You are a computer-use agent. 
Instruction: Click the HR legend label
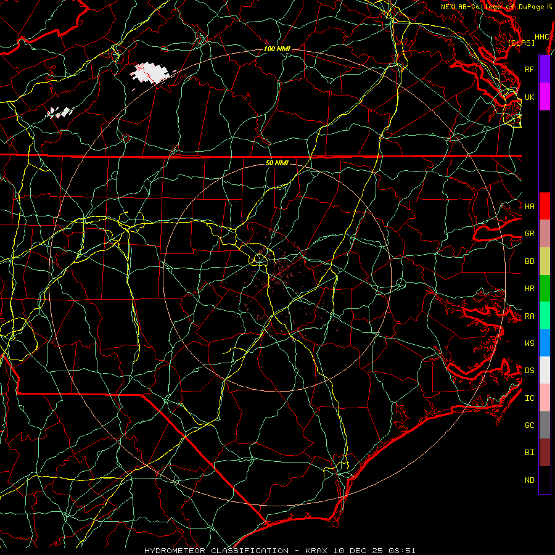(x=530, y=289)
